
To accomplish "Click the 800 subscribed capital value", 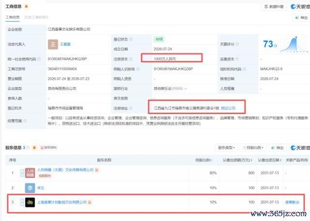I will pos(251,173).
